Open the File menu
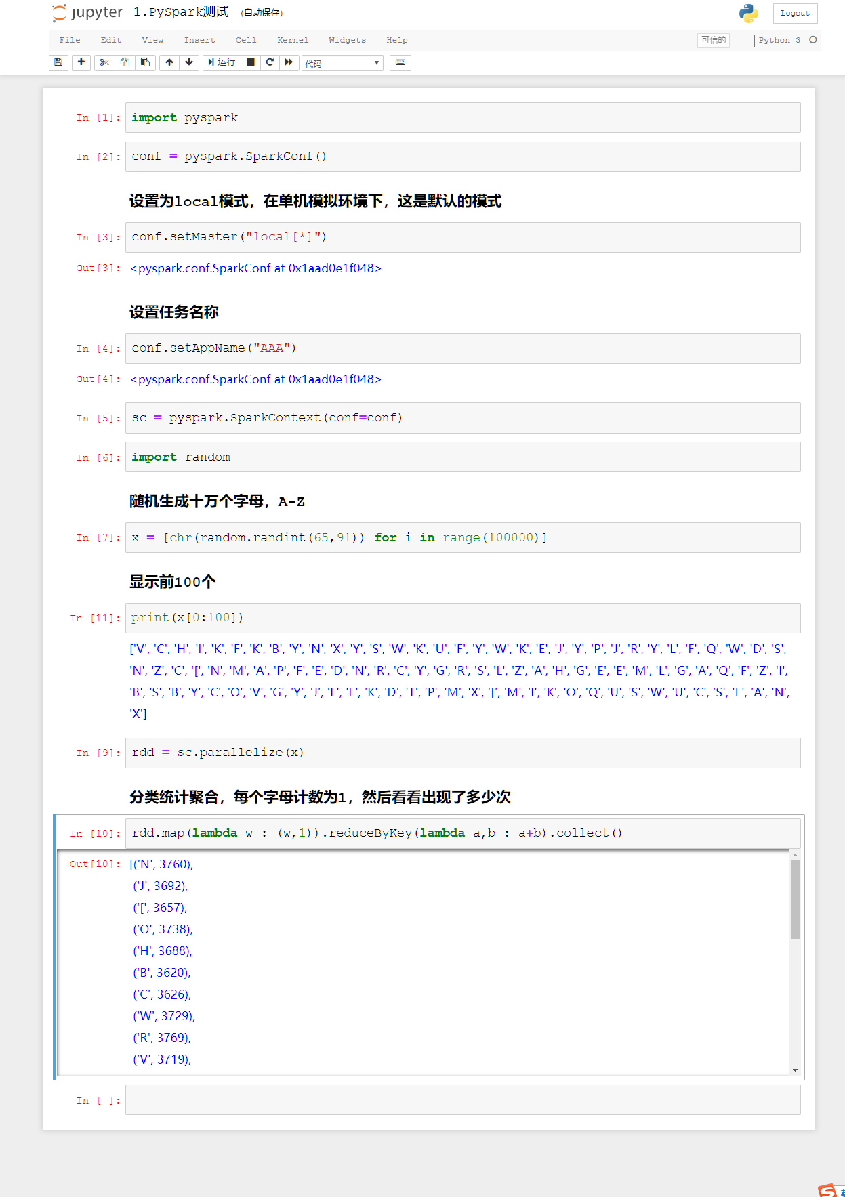The height and width of the screenshot is (1197, 845). 70,41
